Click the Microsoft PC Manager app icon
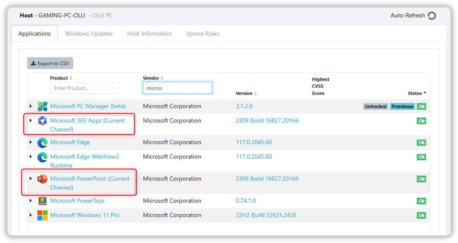Screen dimensions: 458x243 43,106
